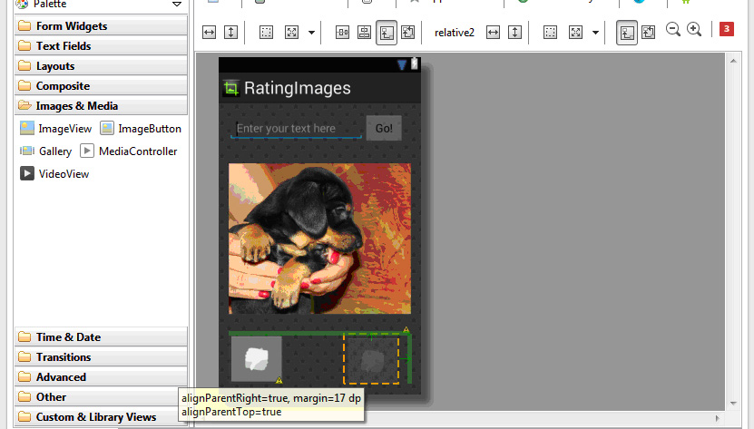The width and height of the screenshot is (754, 429).
Task: Open the dropdown arrow right of relative2
Action: click(595, 33)
